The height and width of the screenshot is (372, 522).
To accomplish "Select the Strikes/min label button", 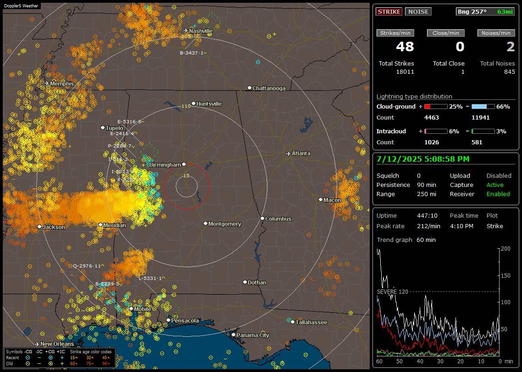I will (395, 33).
